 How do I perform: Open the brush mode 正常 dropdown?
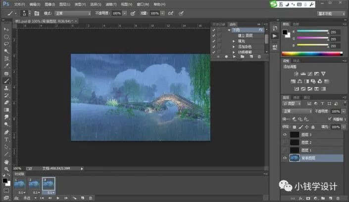click(73, 13)
